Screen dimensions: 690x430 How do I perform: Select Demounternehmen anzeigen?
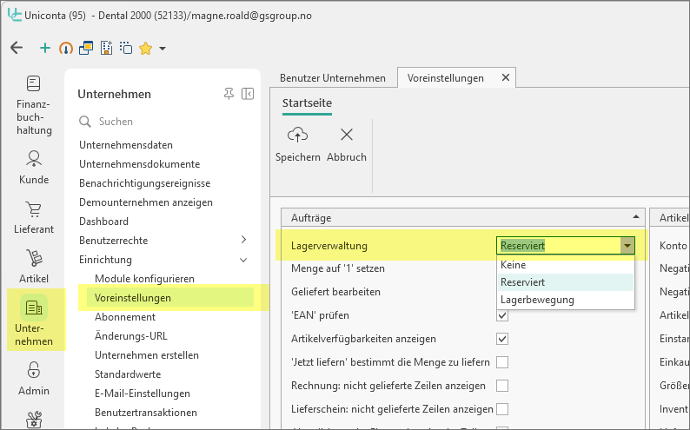(146, 202)
